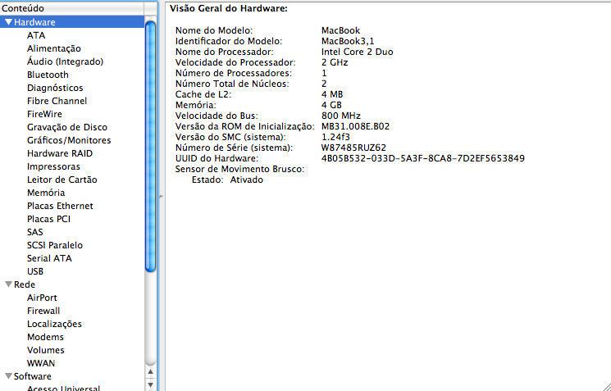This screenshot has height=391, width=611.
Task: Click the sidebar scroll up arrow
Action: [x=150, y=372]
